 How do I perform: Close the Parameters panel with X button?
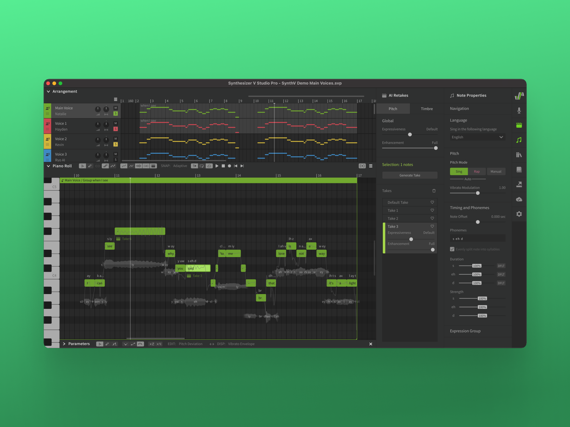pos(371,344)
